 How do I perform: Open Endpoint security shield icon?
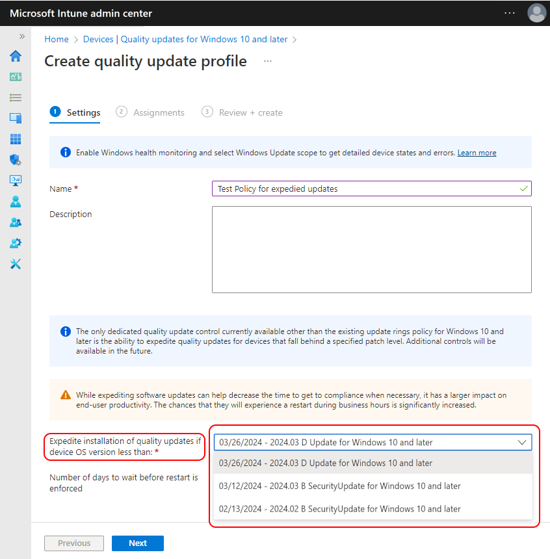pyautogui.click(x=16, y=160)
